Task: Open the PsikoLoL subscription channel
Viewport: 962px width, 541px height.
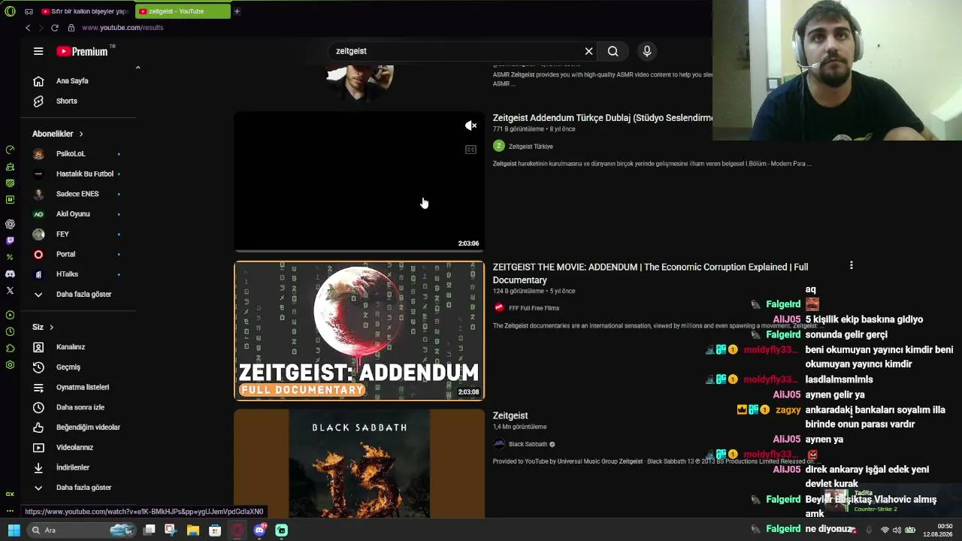Action: (x=71, y=154)
